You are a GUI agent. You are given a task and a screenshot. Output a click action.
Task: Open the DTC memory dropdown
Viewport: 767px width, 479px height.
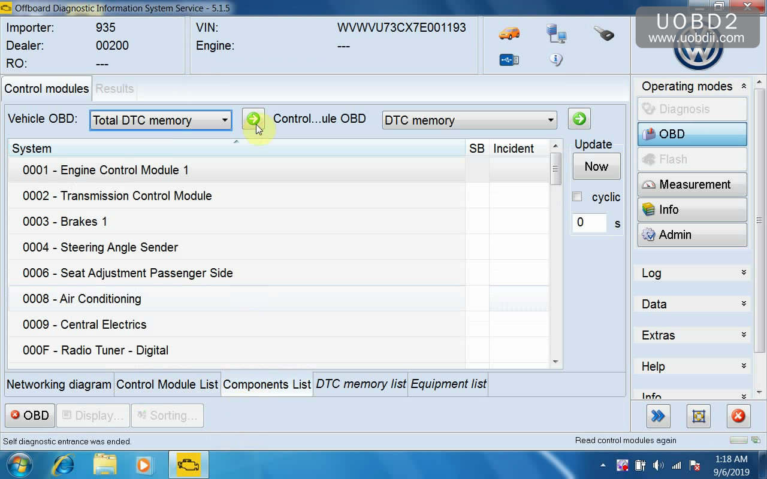click(x=469, y=120)
